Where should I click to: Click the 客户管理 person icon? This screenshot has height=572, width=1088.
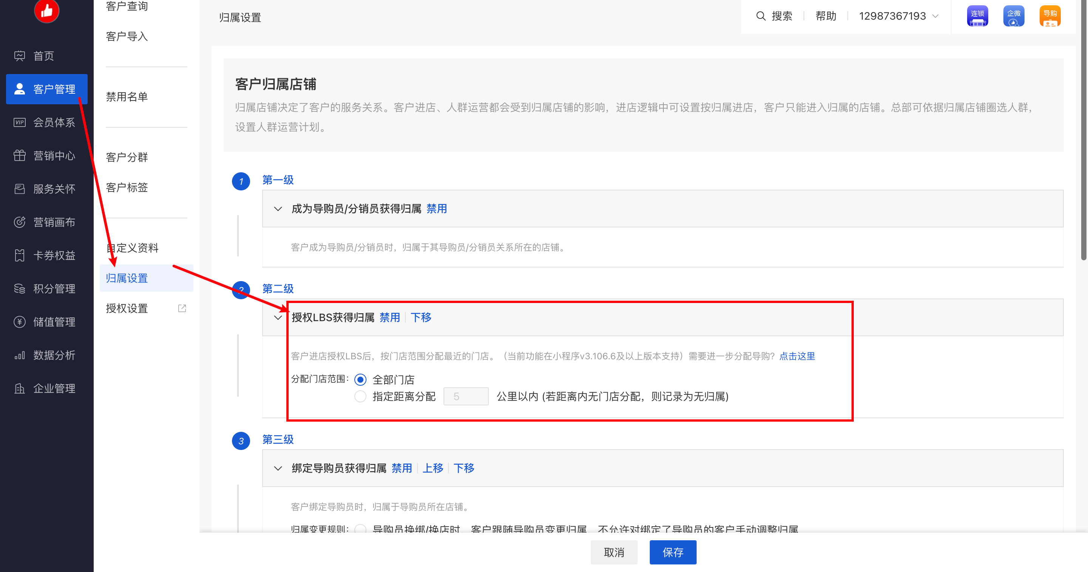coord(19,89)
